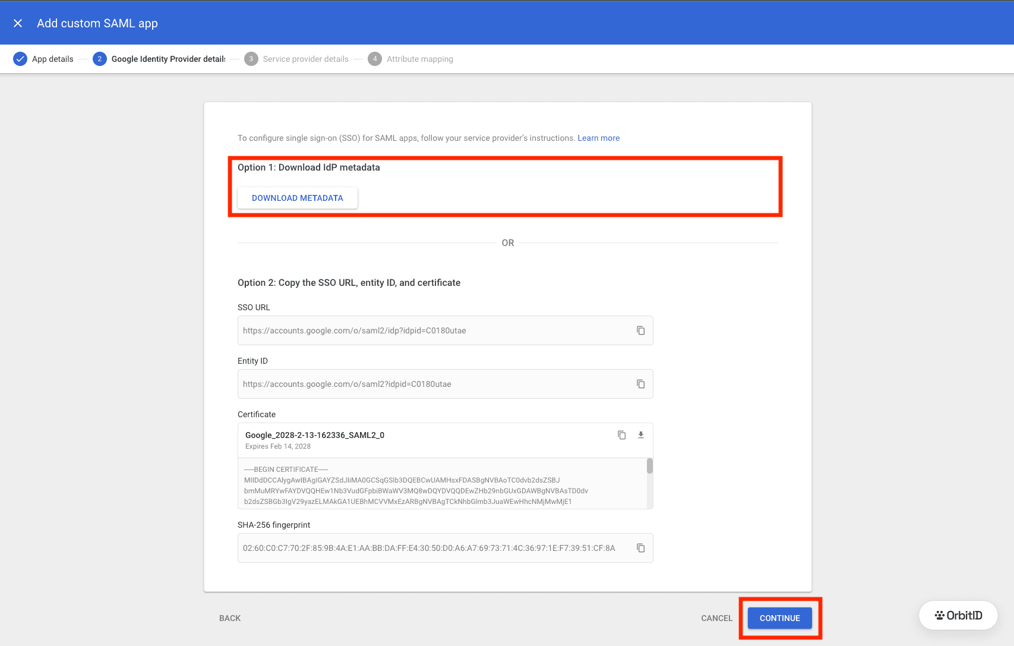Click the Option 1: Download IdP metadata heading
1014x646 pixels.
pos(309,168)
